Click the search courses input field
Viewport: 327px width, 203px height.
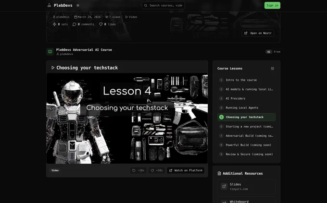point(163,5)
